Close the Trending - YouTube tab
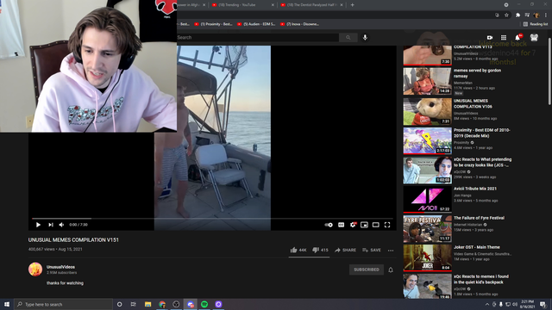This screenshot has width=552, height=310. tap(273, 5)
